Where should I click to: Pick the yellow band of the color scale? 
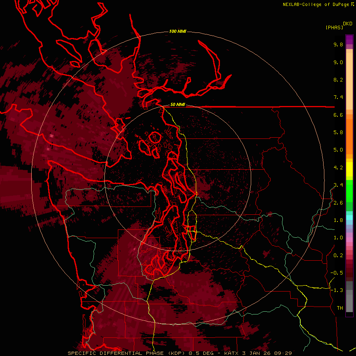click(349, 169)
